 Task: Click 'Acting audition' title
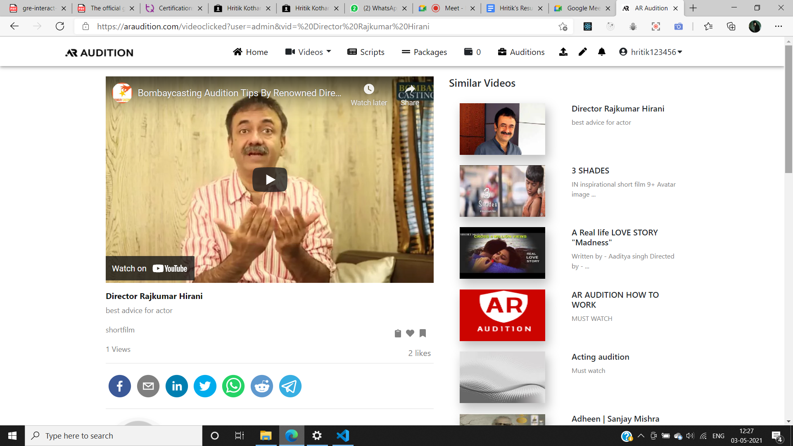[x=601, y=357]
